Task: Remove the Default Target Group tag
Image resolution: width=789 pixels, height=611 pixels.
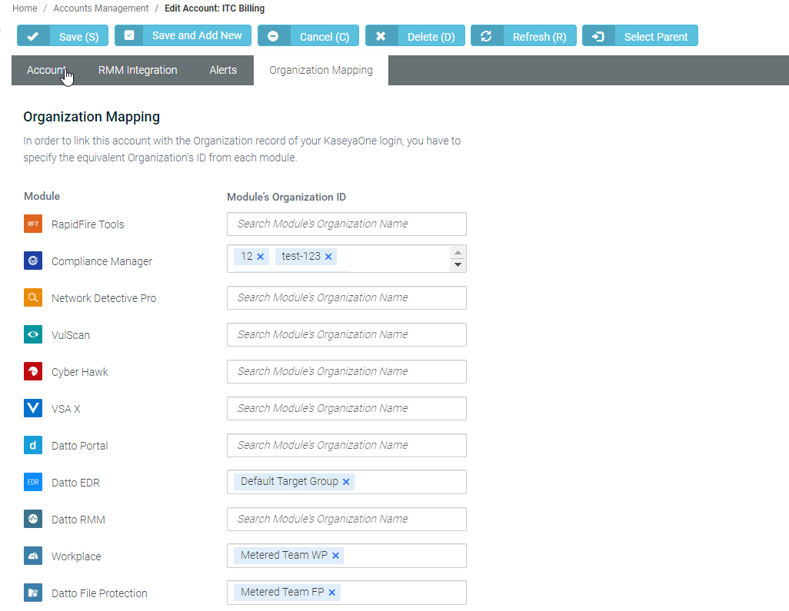Action: [x=346, y=480]
